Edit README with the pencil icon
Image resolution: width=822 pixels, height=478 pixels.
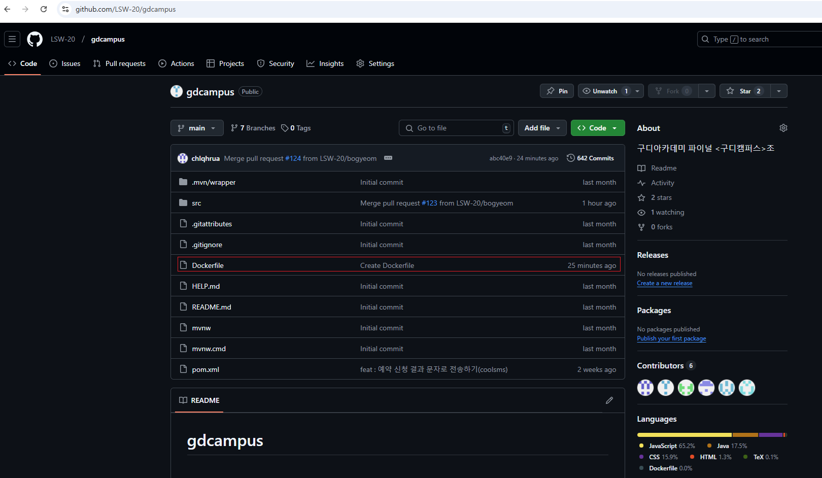point(609,400)
